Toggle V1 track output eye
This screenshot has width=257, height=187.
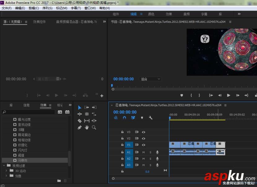pyautogui.click(x=143, y=145)
